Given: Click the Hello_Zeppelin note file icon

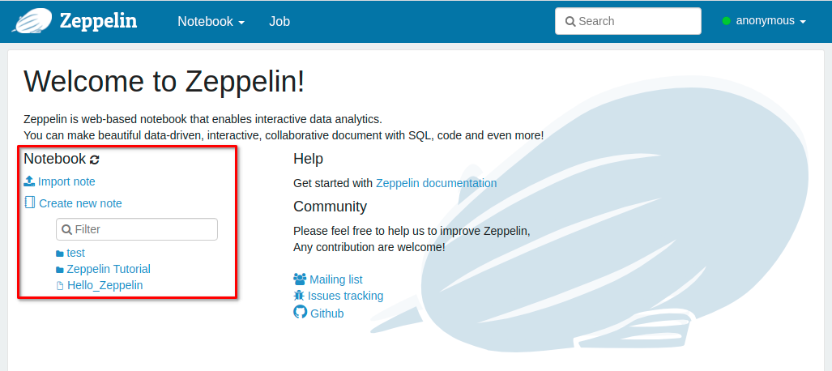Looking at the screenshot, I should click(60, 286).
